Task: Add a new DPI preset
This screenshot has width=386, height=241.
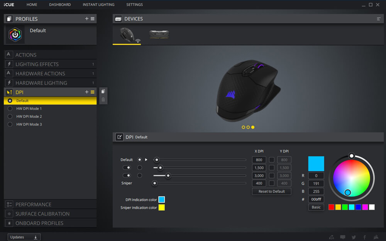Action: pyautogui.click(x=86, y=92)
